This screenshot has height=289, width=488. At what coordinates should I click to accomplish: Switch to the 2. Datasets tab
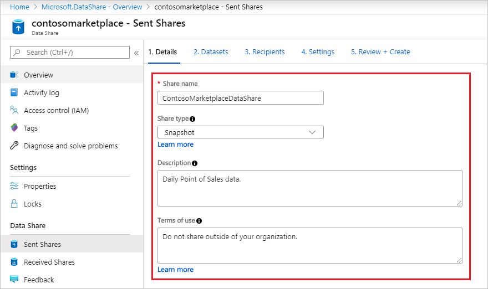211,52
